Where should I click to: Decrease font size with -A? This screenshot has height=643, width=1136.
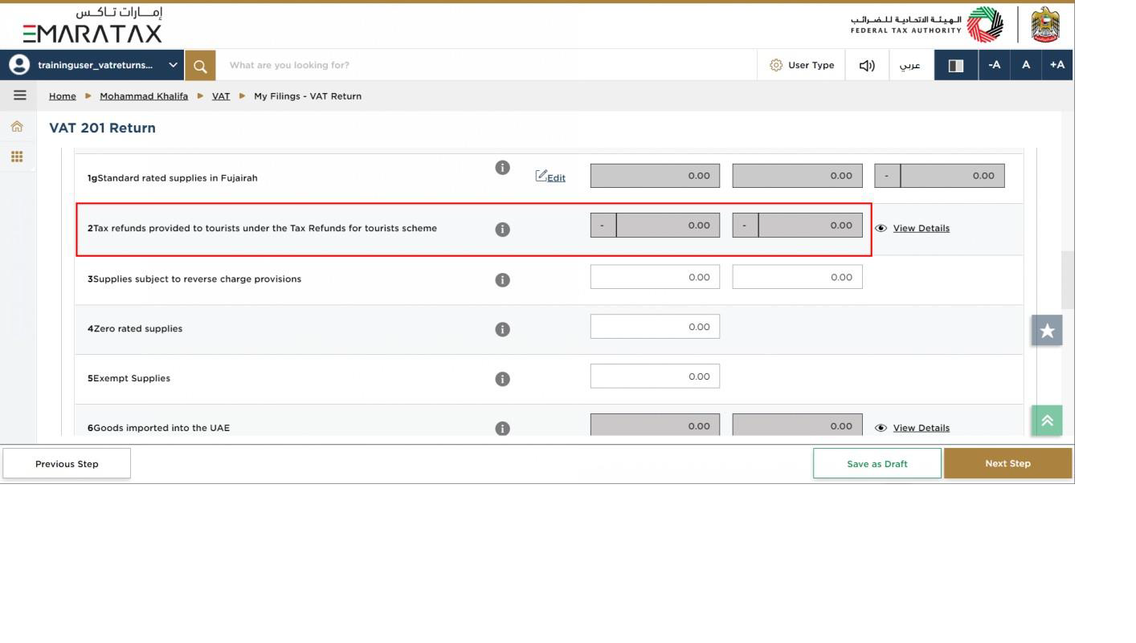point(994,65)
